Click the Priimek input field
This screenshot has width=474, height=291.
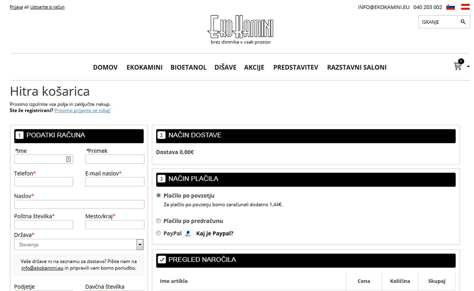(x=115, y=159)
